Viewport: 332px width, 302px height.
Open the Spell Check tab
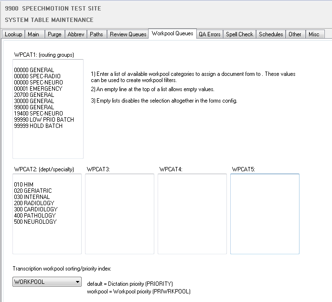point(240,34)
